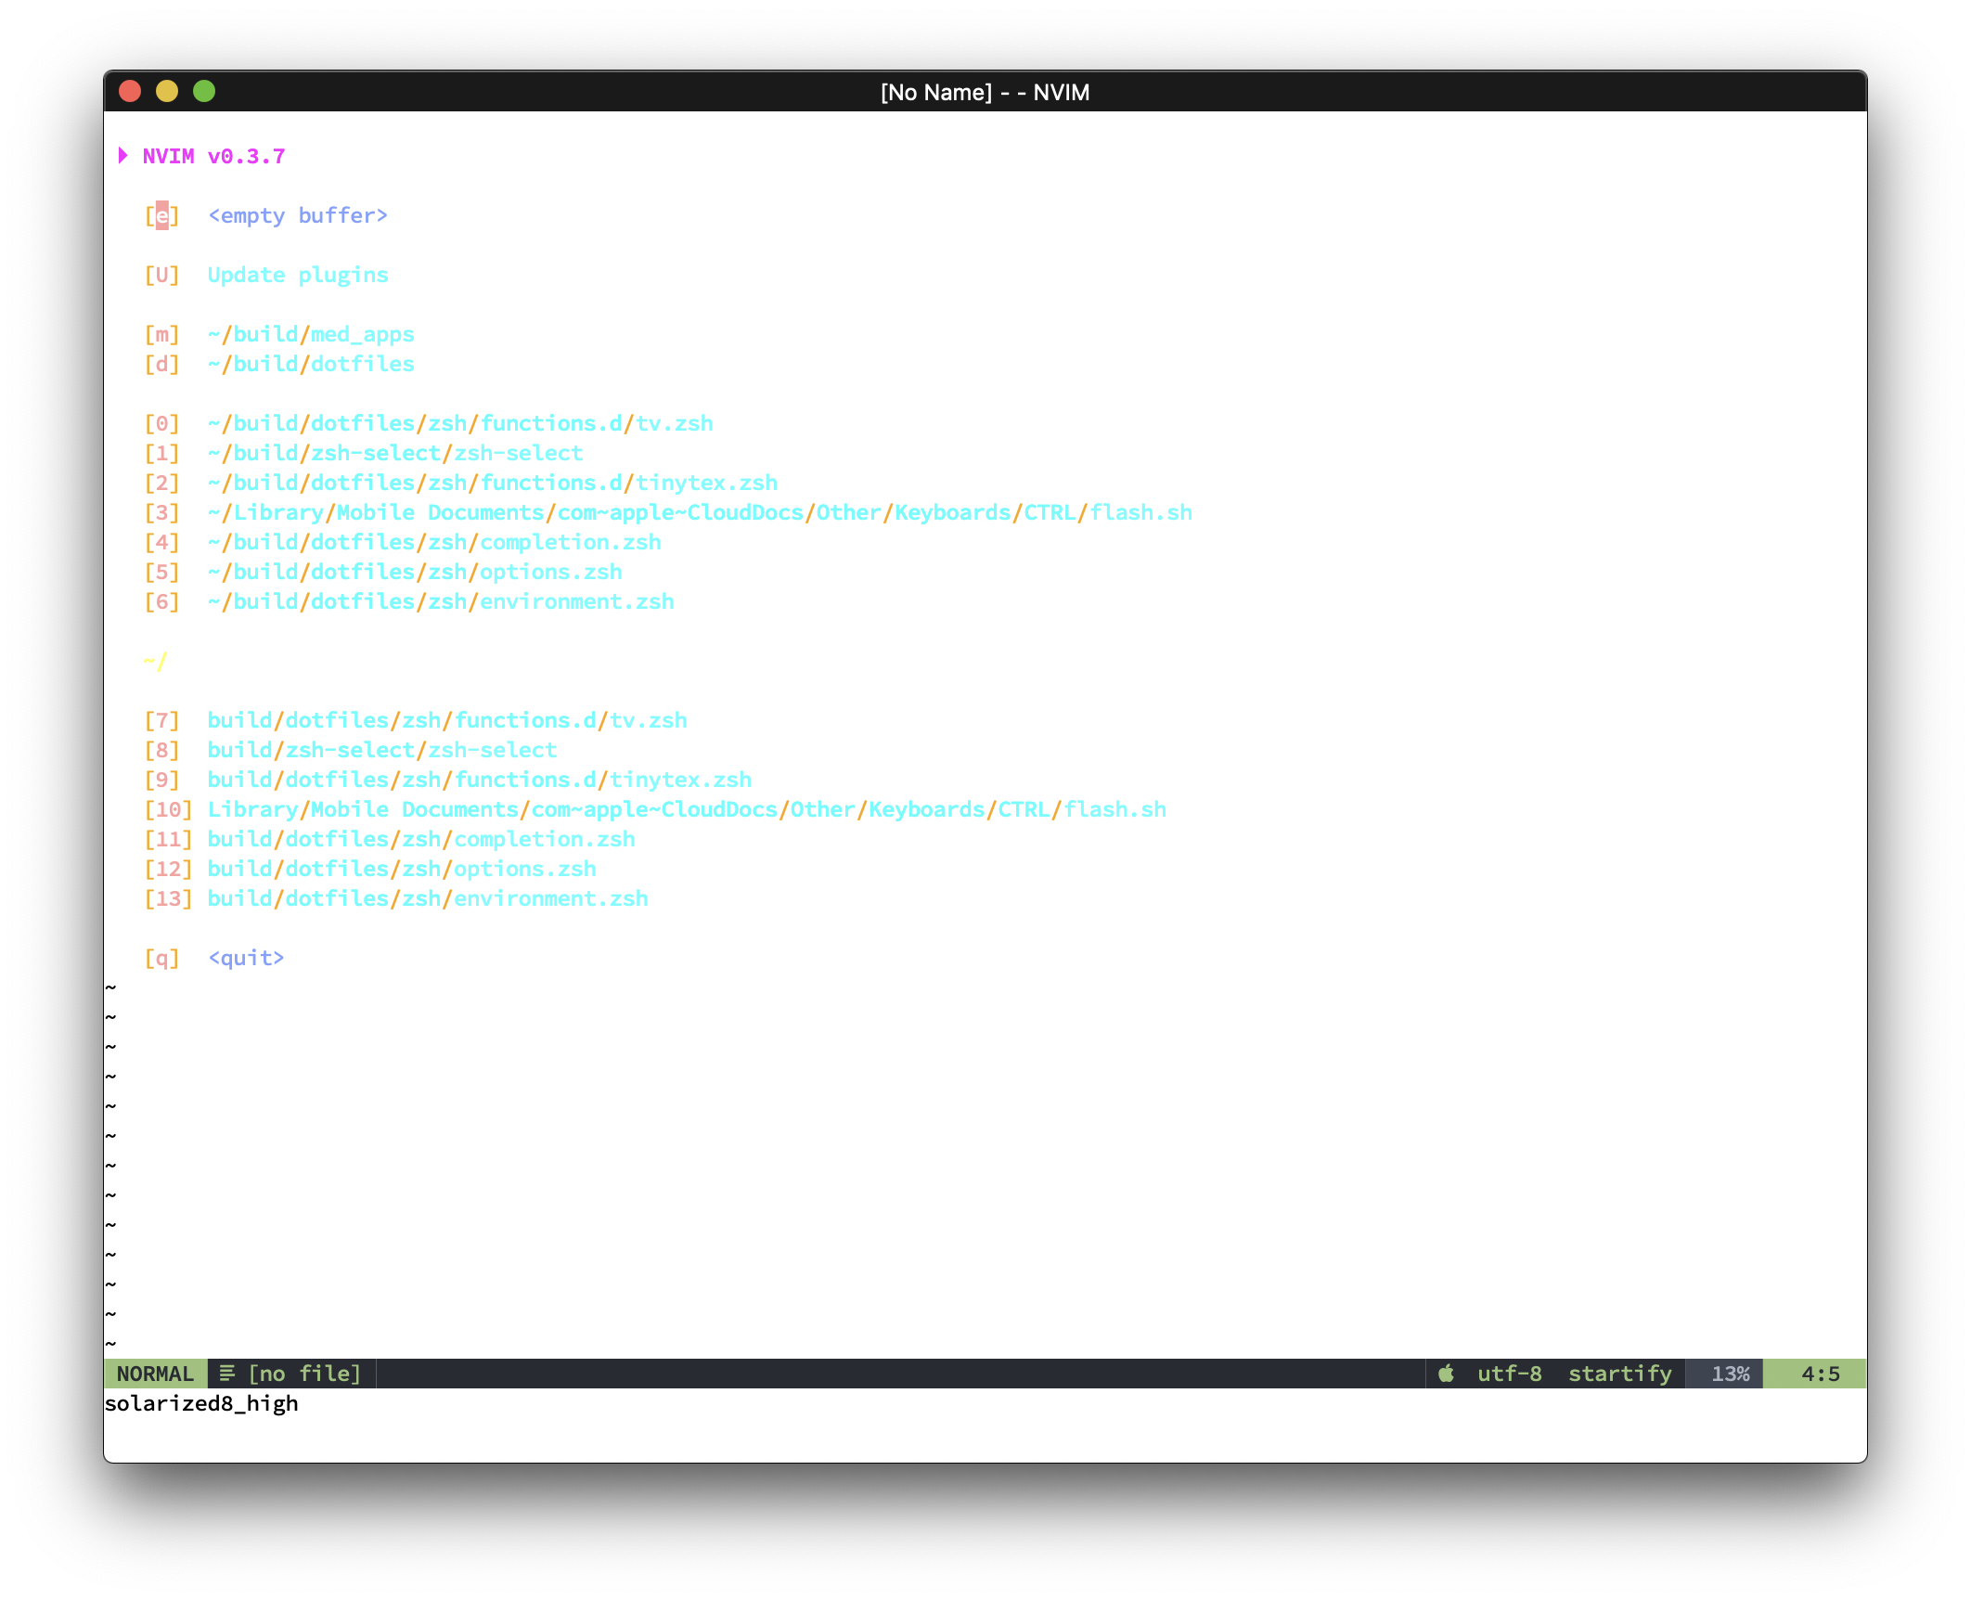Click the arrow marker before NVIM v0.3.7

tap(124, 156)
